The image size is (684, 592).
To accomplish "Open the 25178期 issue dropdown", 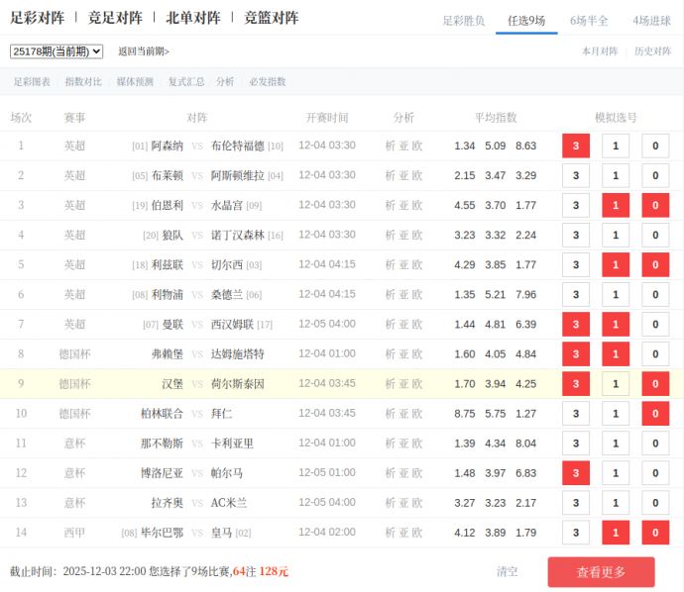I will pyautogui.click(x=57, y=51).
